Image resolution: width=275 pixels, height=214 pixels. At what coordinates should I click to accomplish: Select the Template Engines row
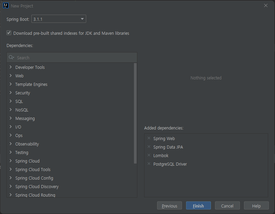click(70, 84)
